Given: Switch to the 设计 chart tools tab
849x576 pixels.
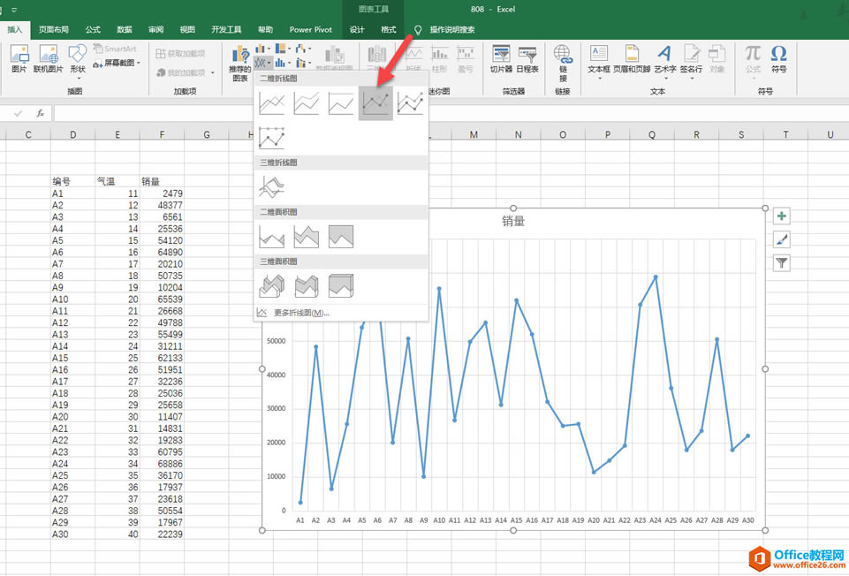Looking at the screenshot, I should coord(357,29).
